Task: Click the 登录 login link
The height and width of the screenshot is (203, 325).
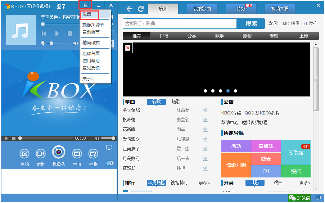Action: tap(61, 6)
